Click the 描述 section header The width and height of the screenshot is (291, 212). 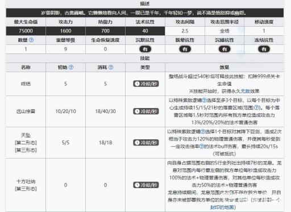click(x=145, y=3)
